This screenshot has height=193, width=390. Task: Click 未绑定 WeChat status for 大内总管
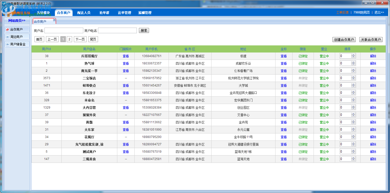pyautogui.click(x=303, y=108)
